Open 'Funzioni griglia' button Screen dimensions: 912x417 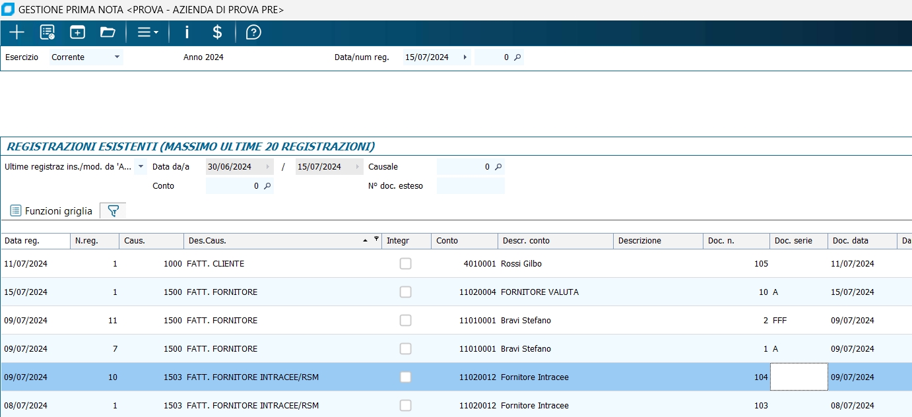coord(51,211)
